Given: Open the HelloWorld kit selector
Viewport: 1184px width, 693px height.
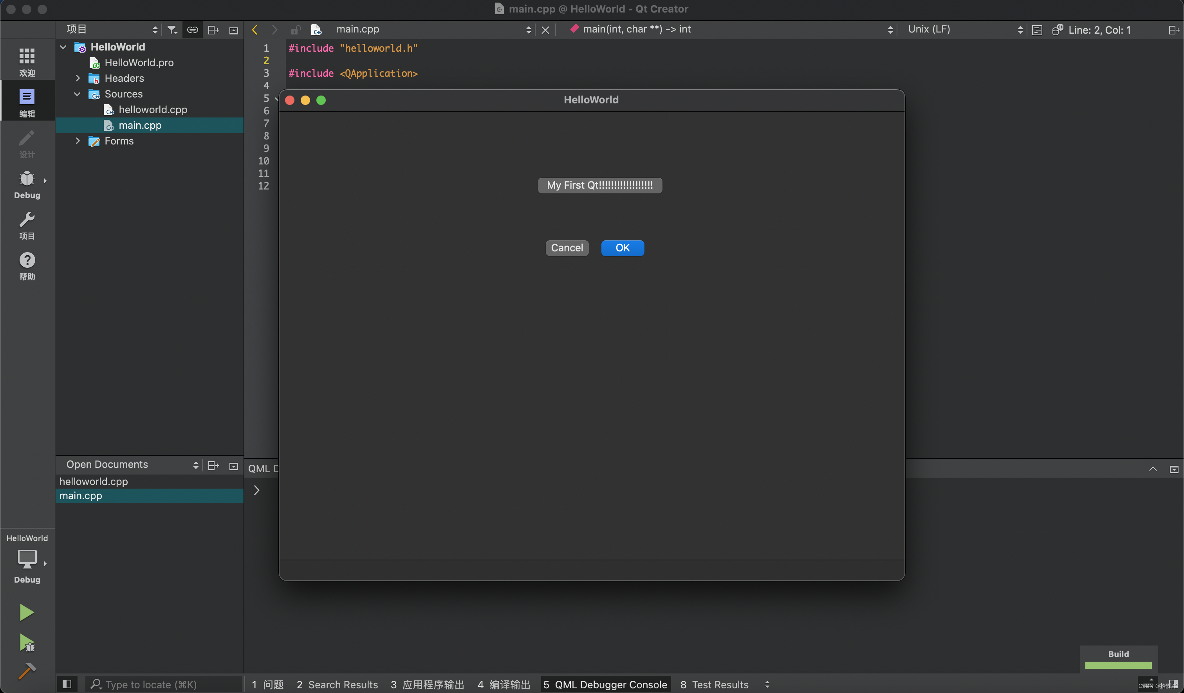Looking at the screenshot, I should coord(27,559).
